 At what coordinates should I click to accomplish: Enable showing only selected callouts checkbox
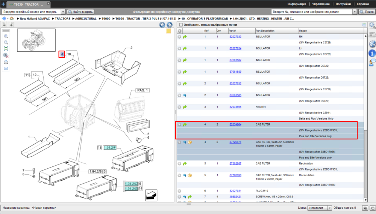tap(181, 25)
